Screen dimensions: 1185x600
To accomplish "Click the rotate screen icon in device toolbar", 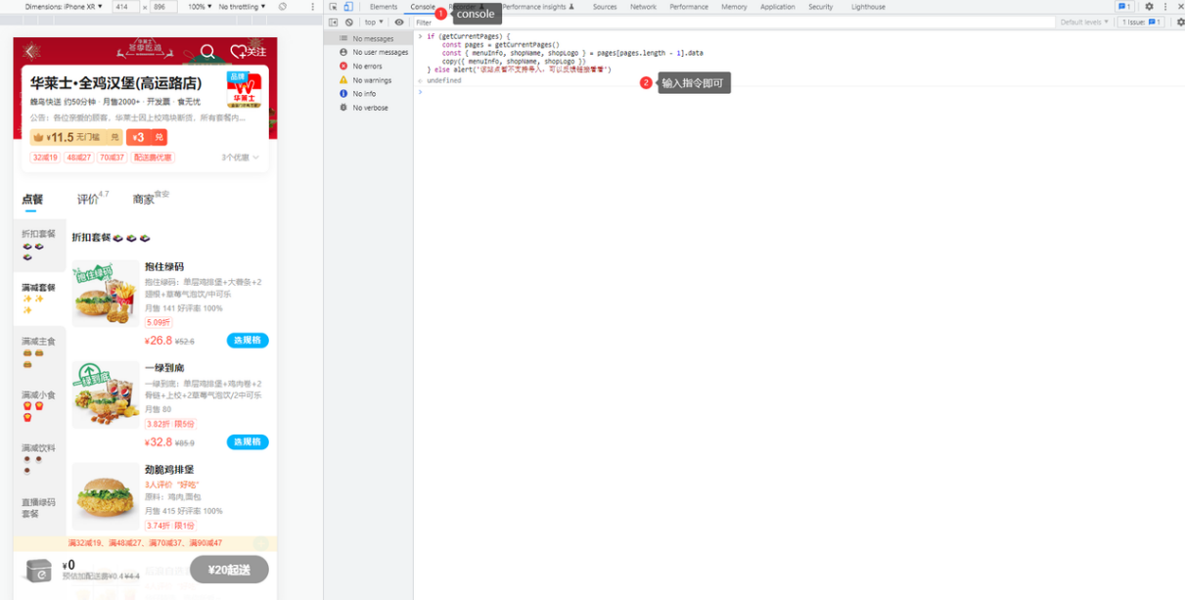I will coord(283,7).
